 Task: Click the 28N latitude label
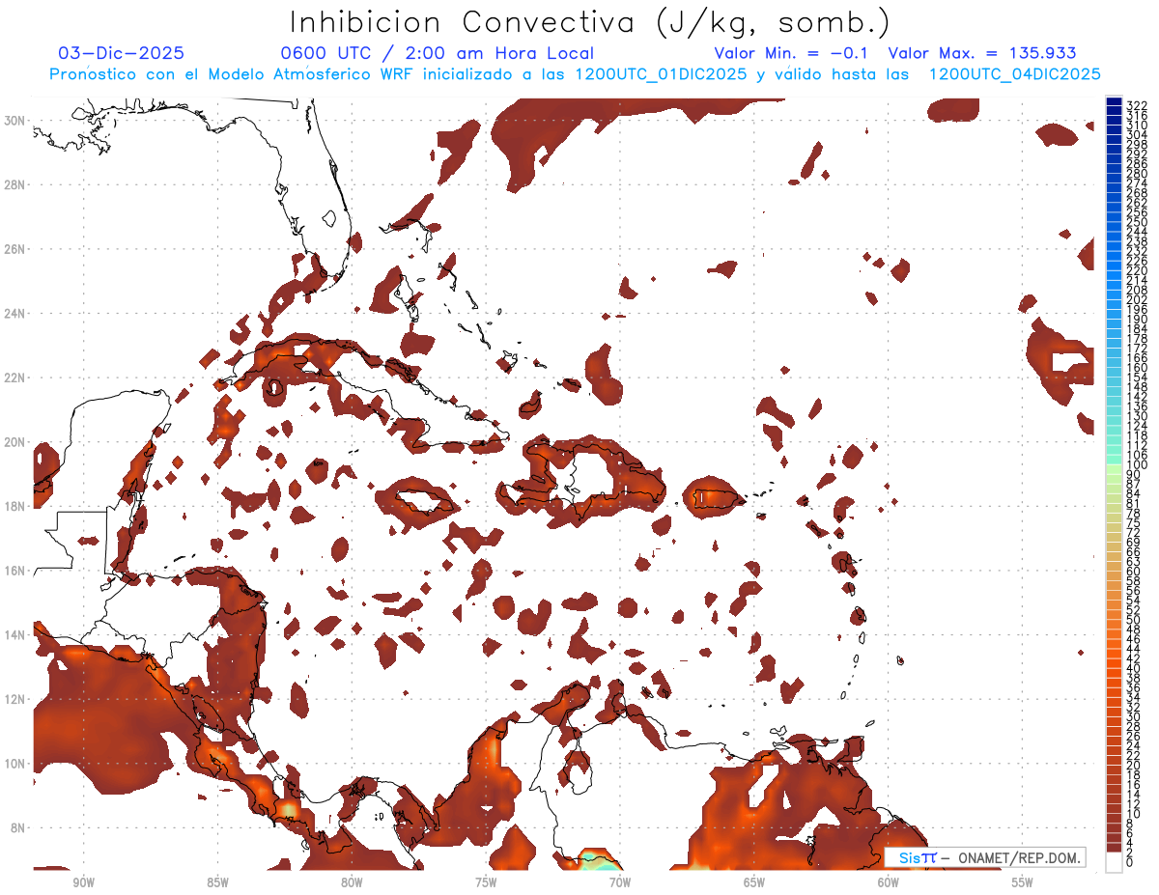[14, 184]
